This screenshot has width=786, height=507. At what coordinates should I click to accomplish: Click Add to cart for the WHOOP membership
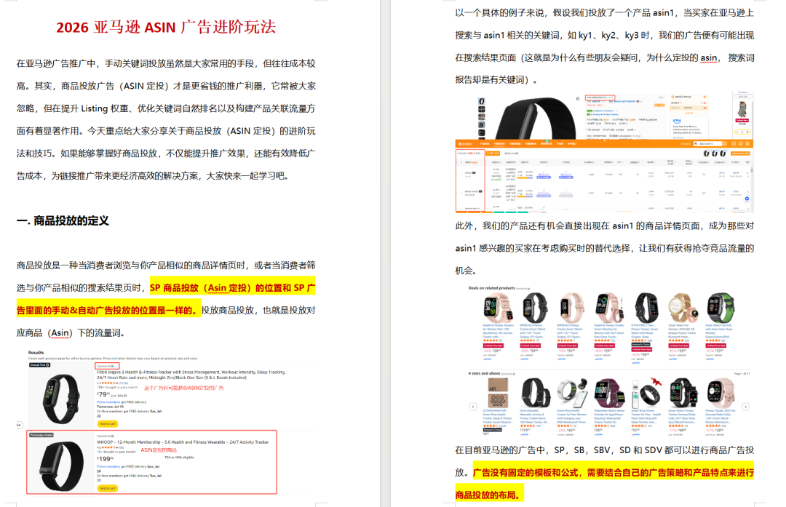pyautogui.click(x=107, y=488)
